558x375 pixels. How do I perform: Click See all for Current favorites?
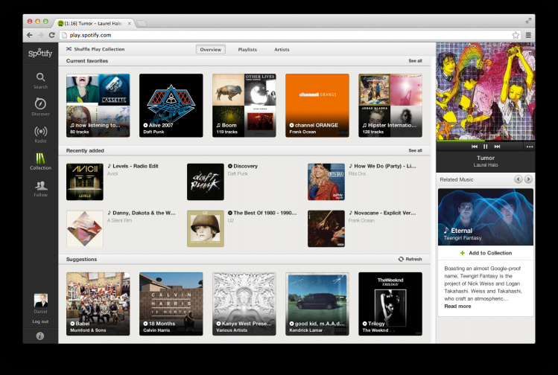(x=415, y=61)
